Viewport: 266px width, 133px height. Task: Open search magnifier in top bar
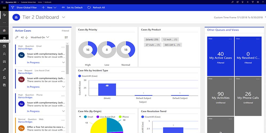tap(232, 2)
